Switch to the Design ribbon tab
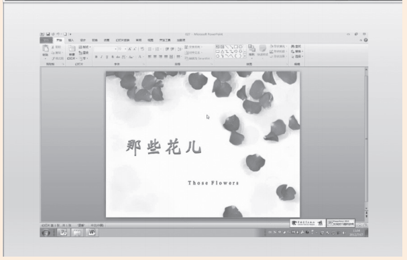The height and width of the screenshot is (260, 407). [x=82, y=40]
